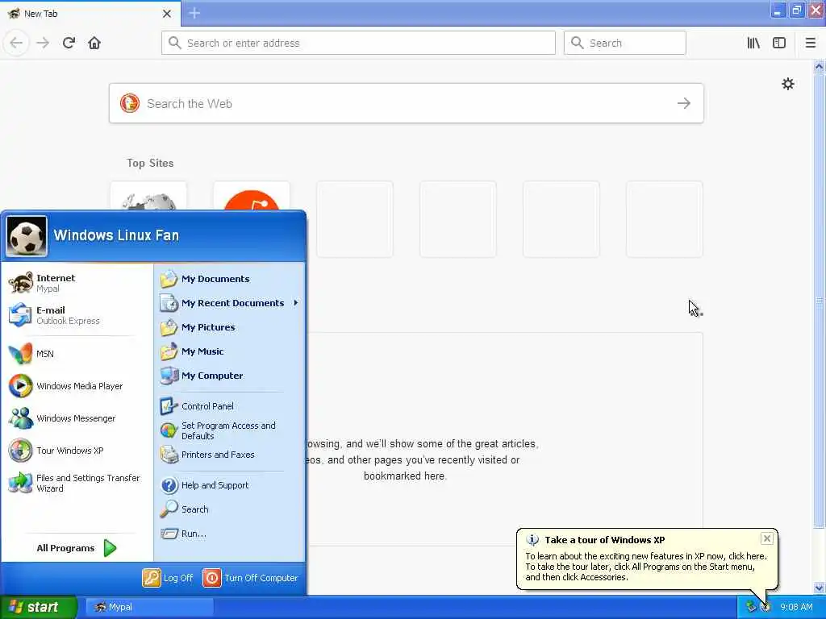The height and width of the screenshot is (619, 826).
Task: Open My Music folder
Action: point(230,351)
